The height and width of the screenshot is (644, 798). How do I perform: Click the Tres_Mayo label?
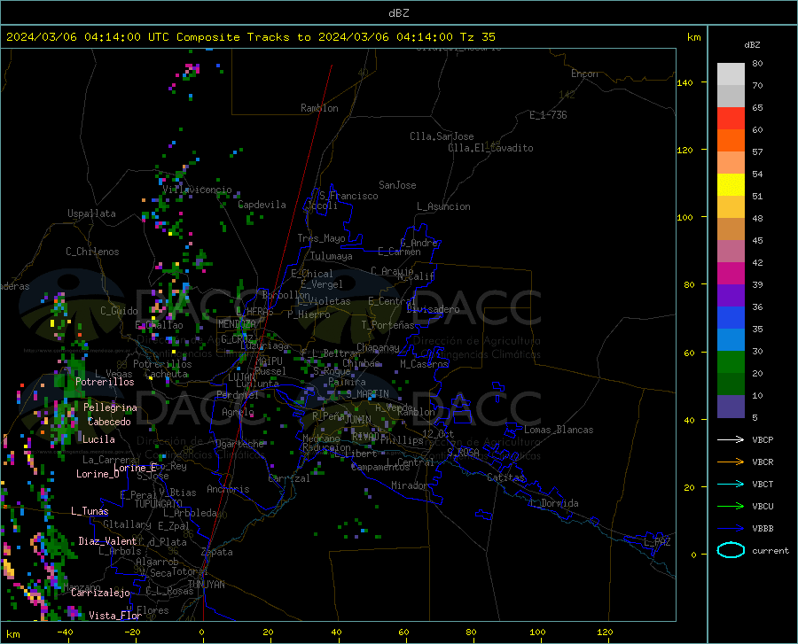tap(322, 238)
